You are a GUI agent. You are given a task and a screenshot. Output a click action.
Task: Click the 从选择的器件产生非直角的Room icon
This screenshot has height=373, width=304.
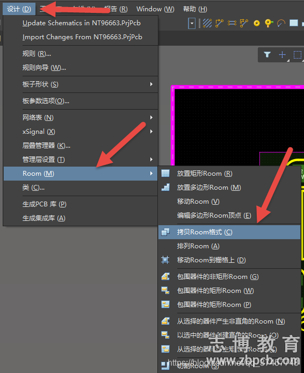(x=165, y=321)
